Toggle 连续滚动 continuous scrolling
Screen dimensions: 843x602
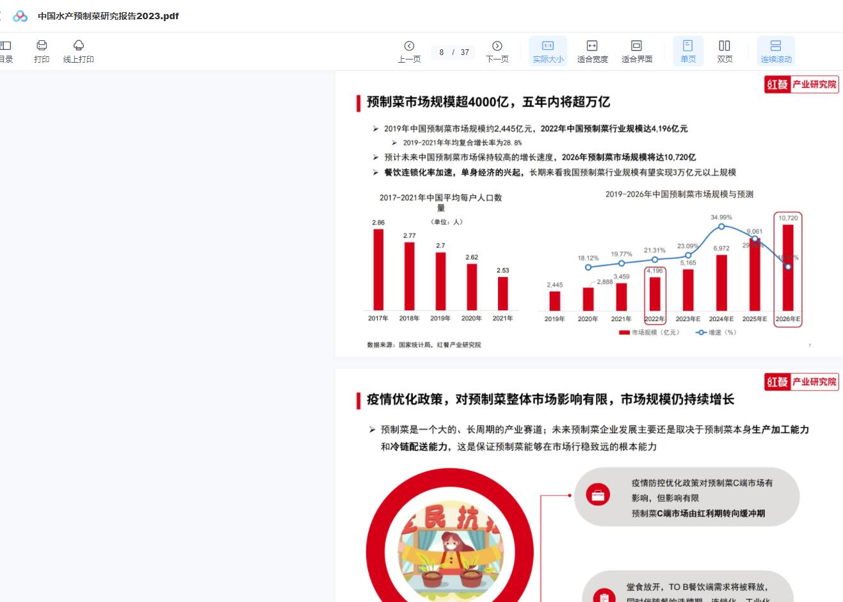(776, 51)
